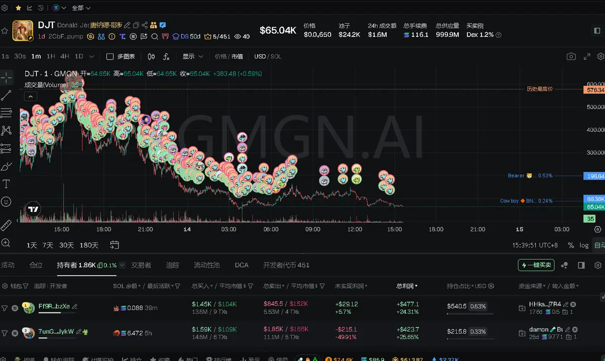Viewport: 605px width, 361px height.
Task: Select the trend line drawing tool
Action: point(6,95)
